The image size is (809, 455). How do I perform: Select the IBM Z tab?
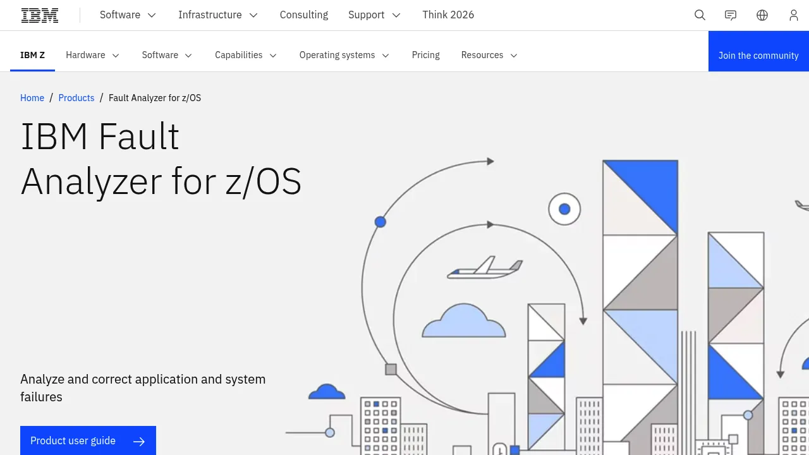(x=33, y=55)
